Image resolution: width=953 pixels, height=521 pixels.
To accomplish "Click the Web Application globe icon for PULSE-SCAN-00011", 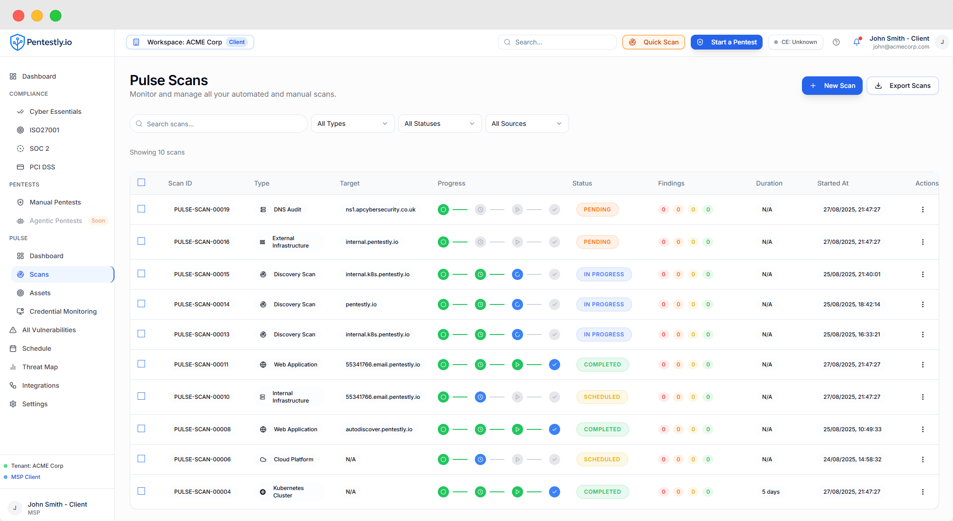I will click(263, 365).
